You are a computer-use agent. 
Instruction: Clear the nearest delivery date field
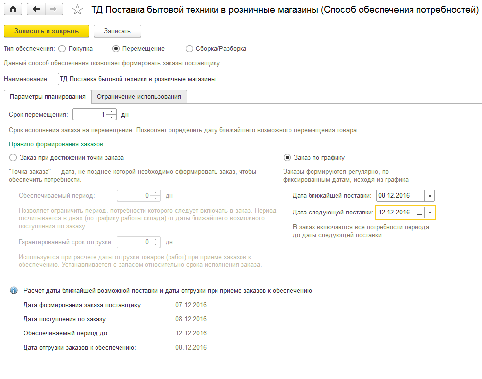coord(430,196)
